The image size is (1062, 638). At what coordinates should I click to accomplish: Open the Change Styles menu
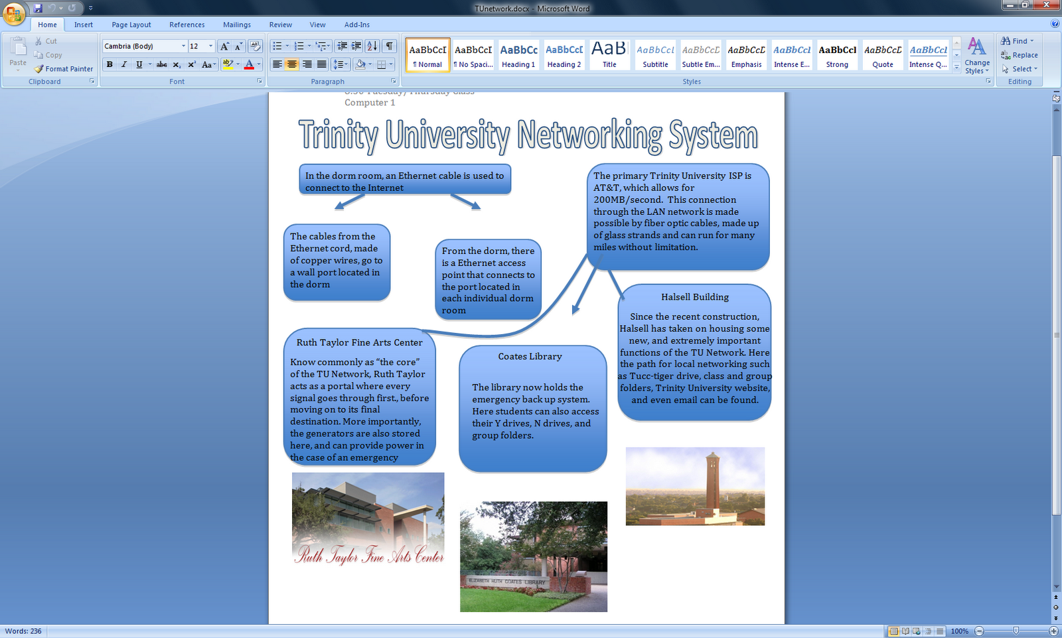[x=977, y=56]
